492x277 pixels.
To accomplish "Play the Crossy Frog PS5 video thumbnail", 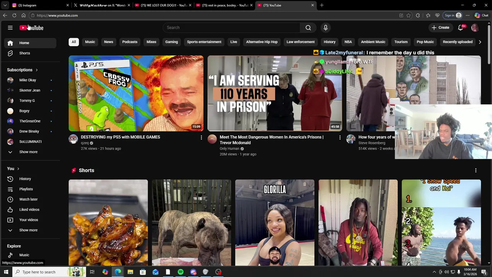I will [x=136, y=93].
